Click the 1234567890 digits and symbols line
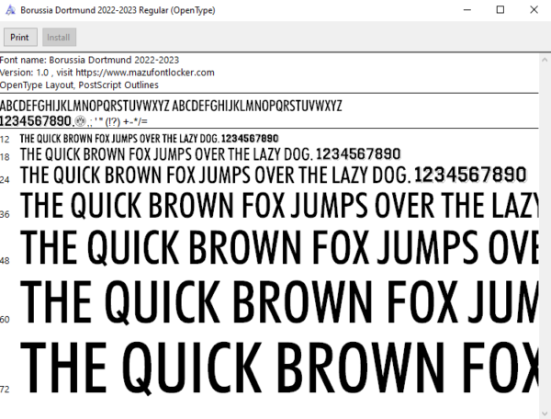Image resolution: width=551 pixels, height=419 pixels. [x=73, y=121]
